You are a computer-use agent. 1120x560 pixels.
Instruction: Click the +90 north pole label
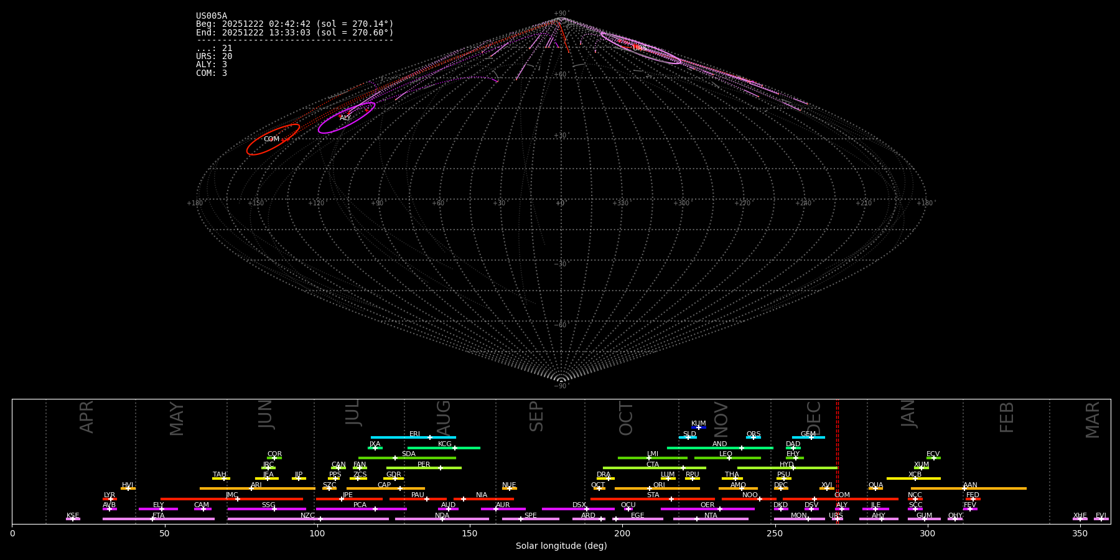561,14
